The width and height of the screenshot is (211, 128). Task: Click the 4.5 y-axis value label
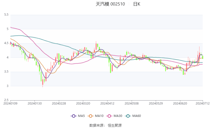coord(6,43)
